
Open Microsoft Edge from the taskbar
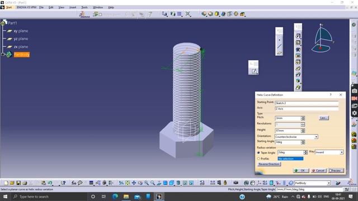[x=115, y=197]
